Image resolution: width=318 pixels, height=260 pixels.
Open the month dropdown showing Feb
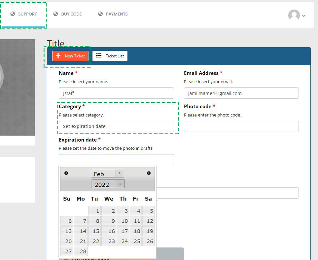[107, 174]
